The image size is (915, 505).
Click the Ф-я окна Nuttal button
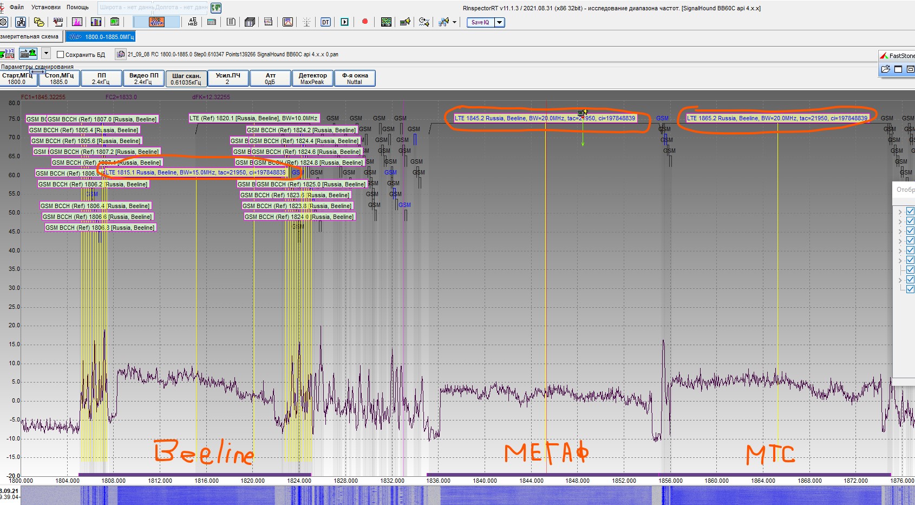point(355,79)
